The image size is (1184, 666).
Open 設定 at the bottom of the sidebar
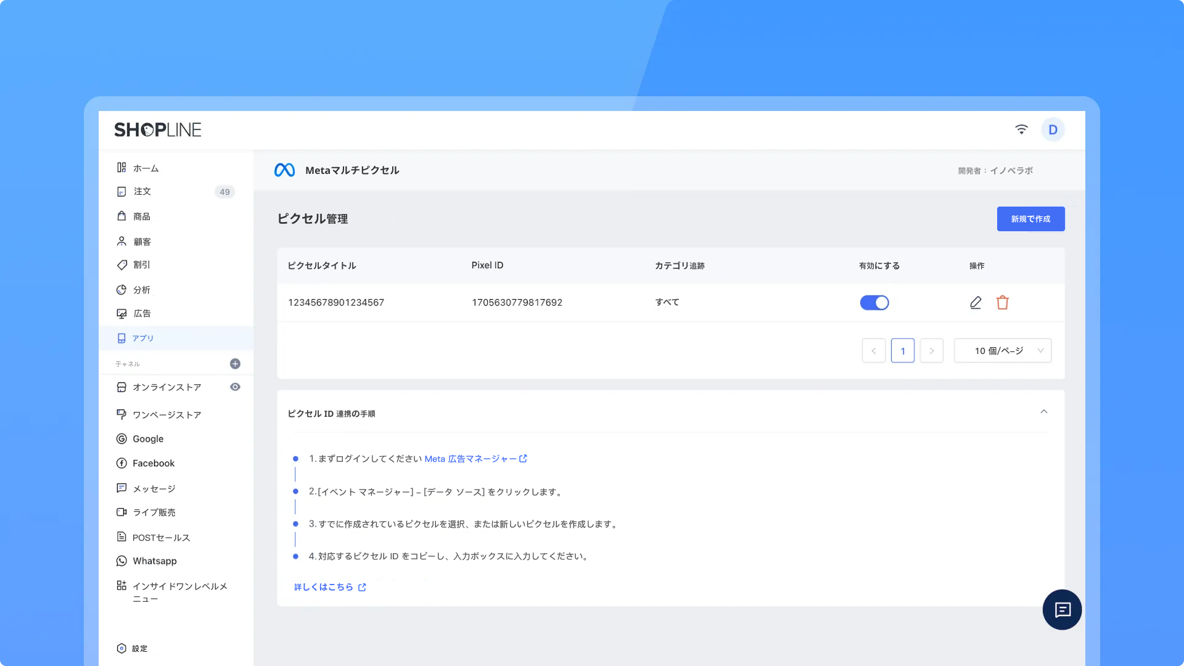(139, 649)
